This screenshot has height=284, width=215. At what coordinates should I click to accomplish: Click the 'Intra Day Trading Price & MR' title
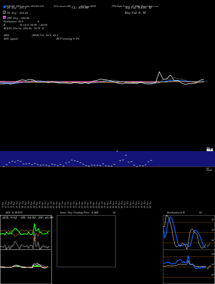tap(79, 213)
